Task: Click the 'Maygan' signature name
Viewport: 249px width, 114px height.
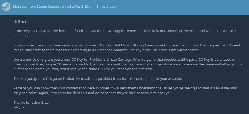Action: (x=20, y=108)
